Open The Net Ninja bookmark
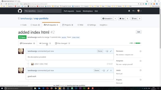Image resolution: width=161 pixels, height=90 pixels. click(32, 6)
